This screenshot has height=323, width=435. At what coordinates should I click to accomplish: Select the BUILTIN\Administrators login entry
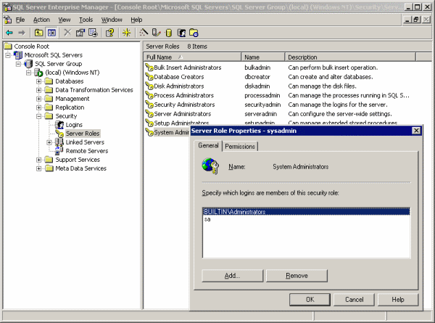pos(306,212)
